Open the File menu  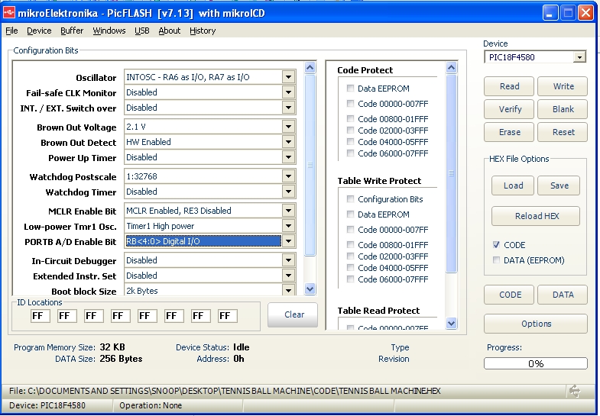(11, 31)
